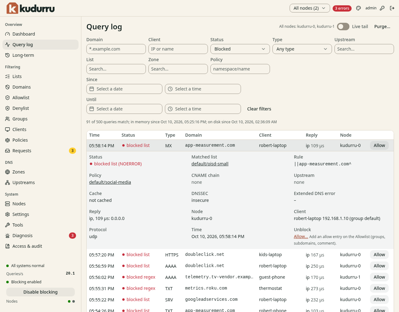This screenshot has height=312, width=399.
Task: Open Requests with 3 pending
Action: (41, 151)
